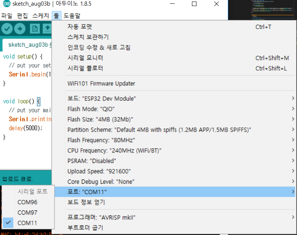Image resolution: width=297 pixels, height=235 pixels.
Task: Click the "void setup() {" code line
Action: [23, 57]
